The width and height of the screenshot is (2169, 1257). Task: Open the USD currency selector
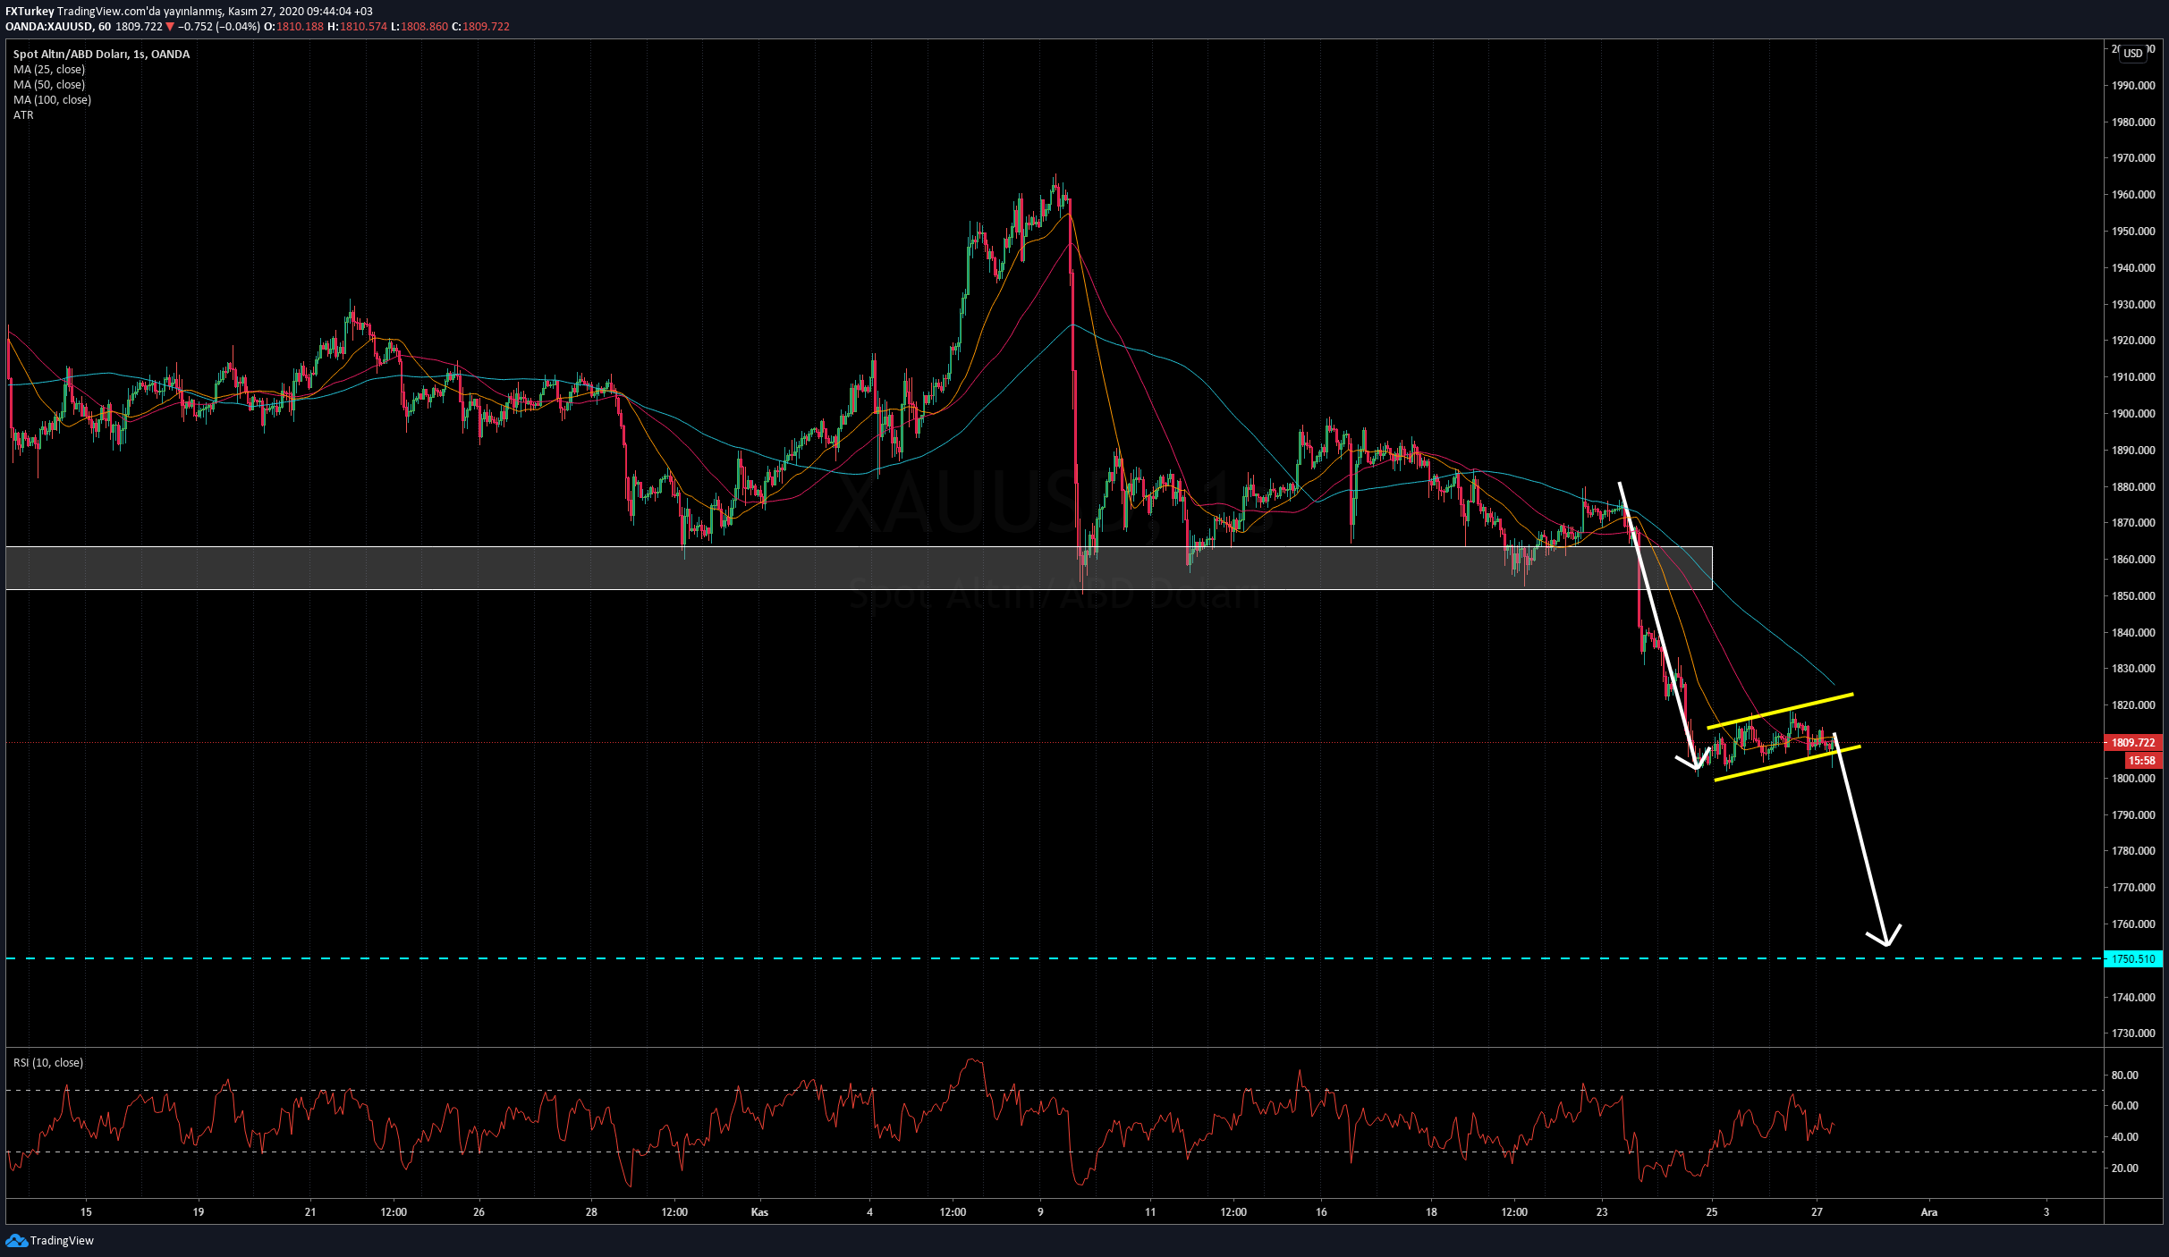[x=2133, y=54]
